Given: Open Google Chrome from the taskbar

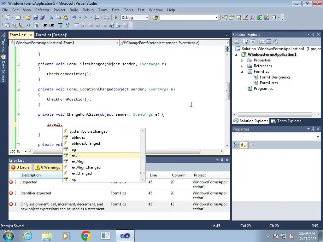Looking at the screenshot, I should (x=86, y=236).
